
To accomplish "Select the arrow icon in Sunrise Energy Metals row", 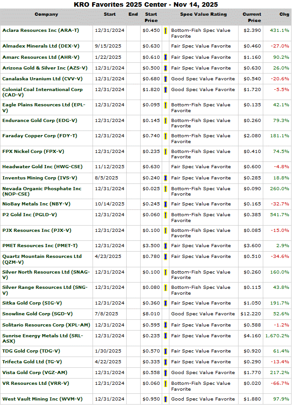I will (x=165, y=336).
